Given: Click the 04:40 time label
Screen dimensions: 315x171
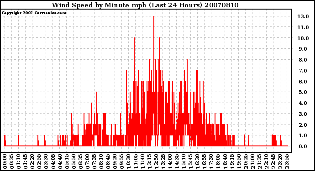Looking at the screenshot, I should point(60,161).
